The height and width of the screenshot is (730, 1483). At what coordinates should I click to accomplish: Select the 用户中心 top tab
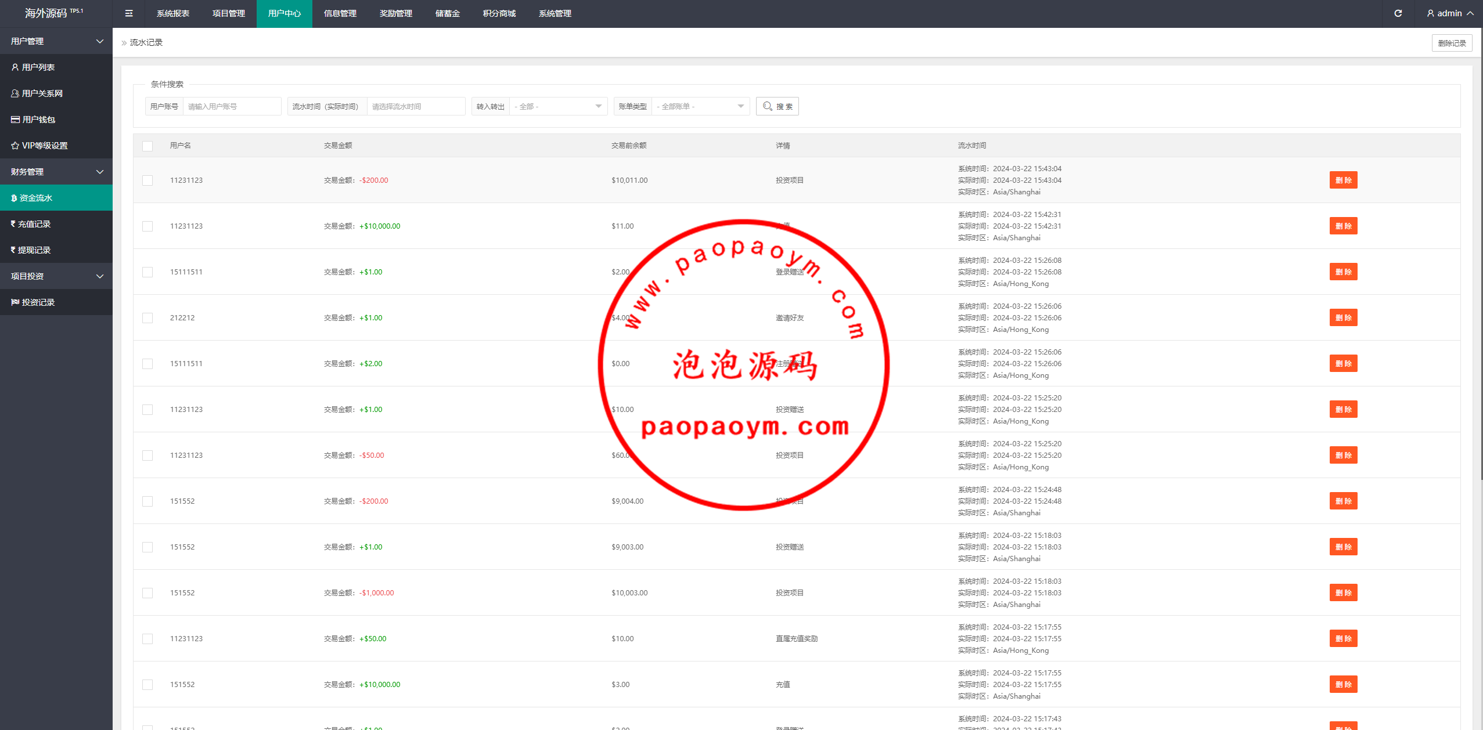click(x=285, y=13)
